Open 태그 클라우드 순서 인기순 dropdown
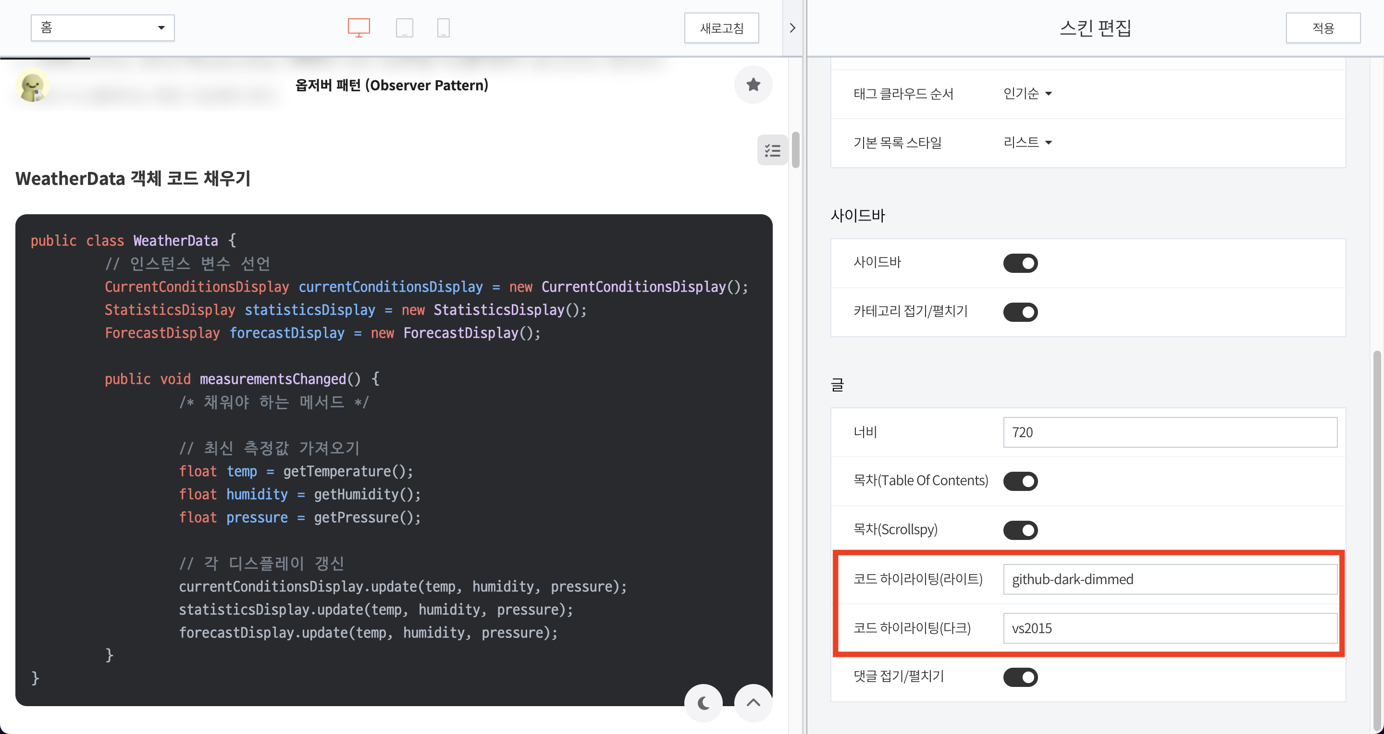1384x734 pixels. pos(1027,94)
